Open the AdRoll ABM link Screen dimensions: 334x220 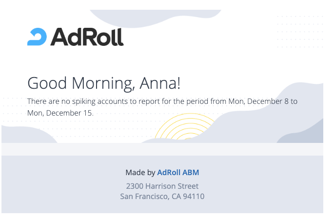click(178, 172)
